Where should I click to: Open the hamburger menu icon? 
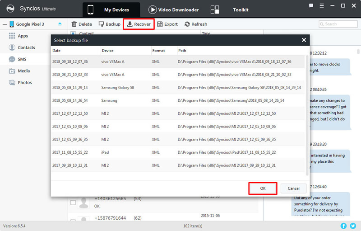pos(322,6)
